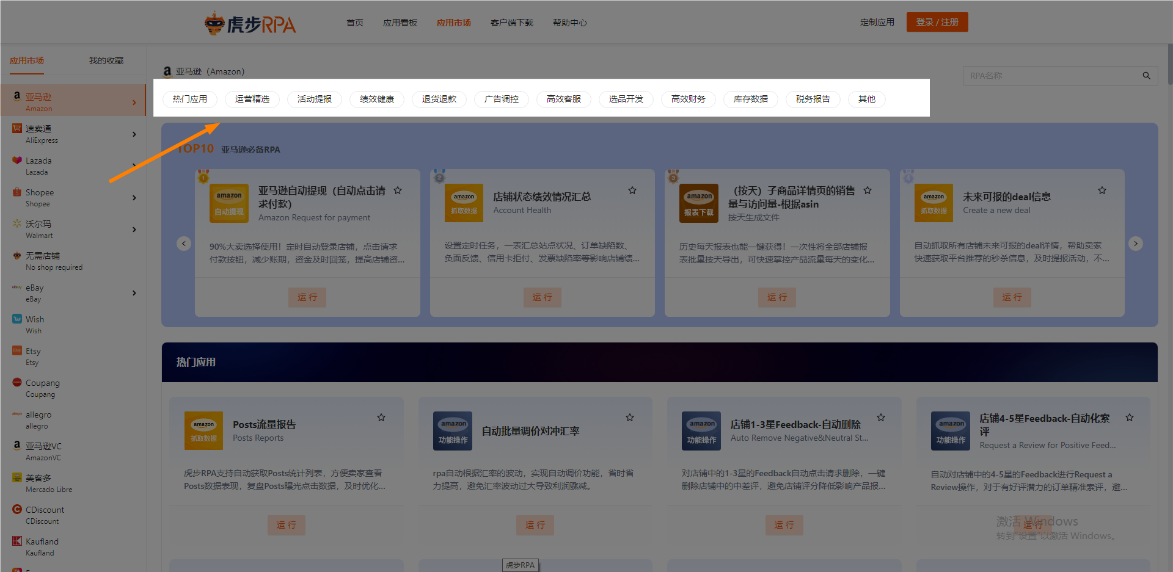Select the 退货退款 filter tag

pos(439,99)
